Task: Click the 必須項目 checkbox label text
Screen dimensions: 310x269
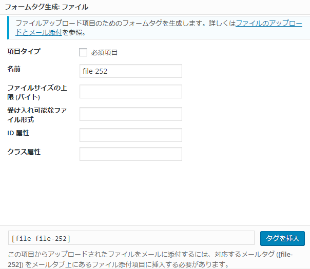Action: pos(105,52)
